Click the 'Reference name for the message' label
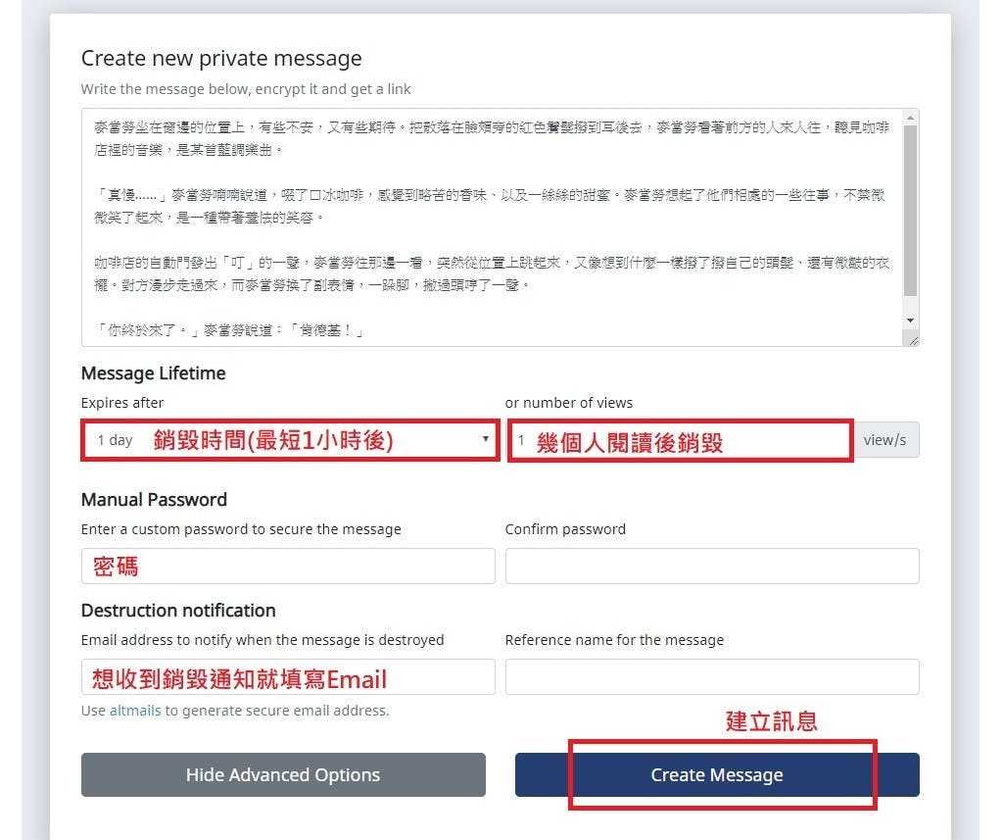This screenshot has width=1003, height=840. (615, 640)
